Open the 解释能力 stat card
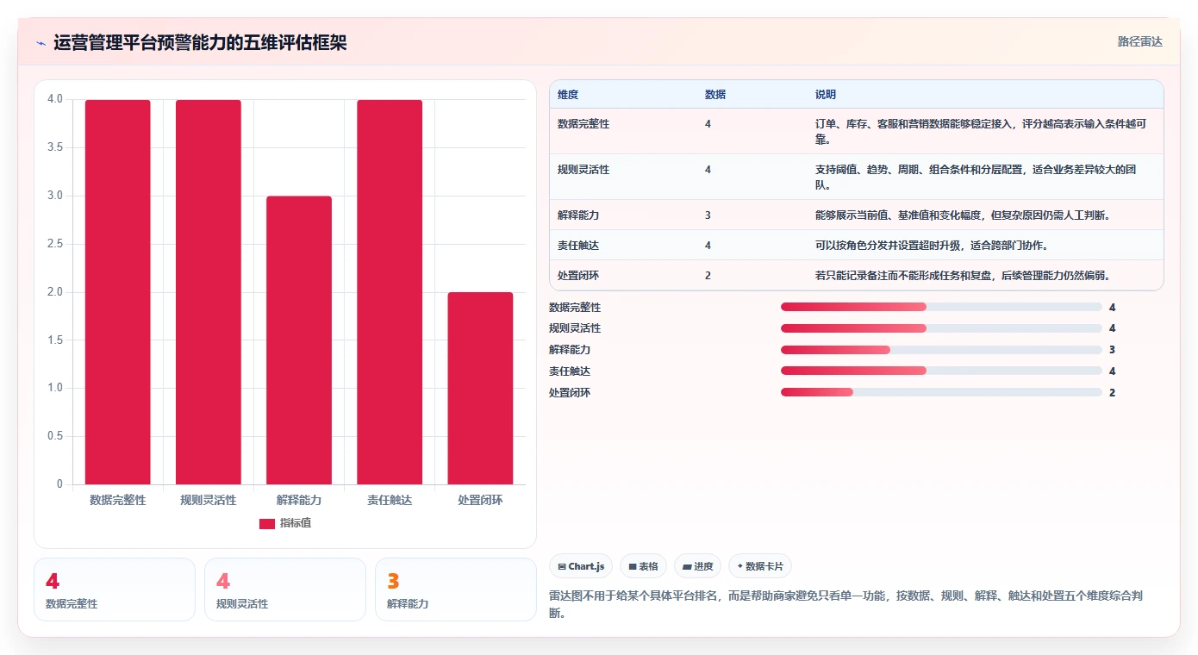1198x655 pixels. point(456,589)
